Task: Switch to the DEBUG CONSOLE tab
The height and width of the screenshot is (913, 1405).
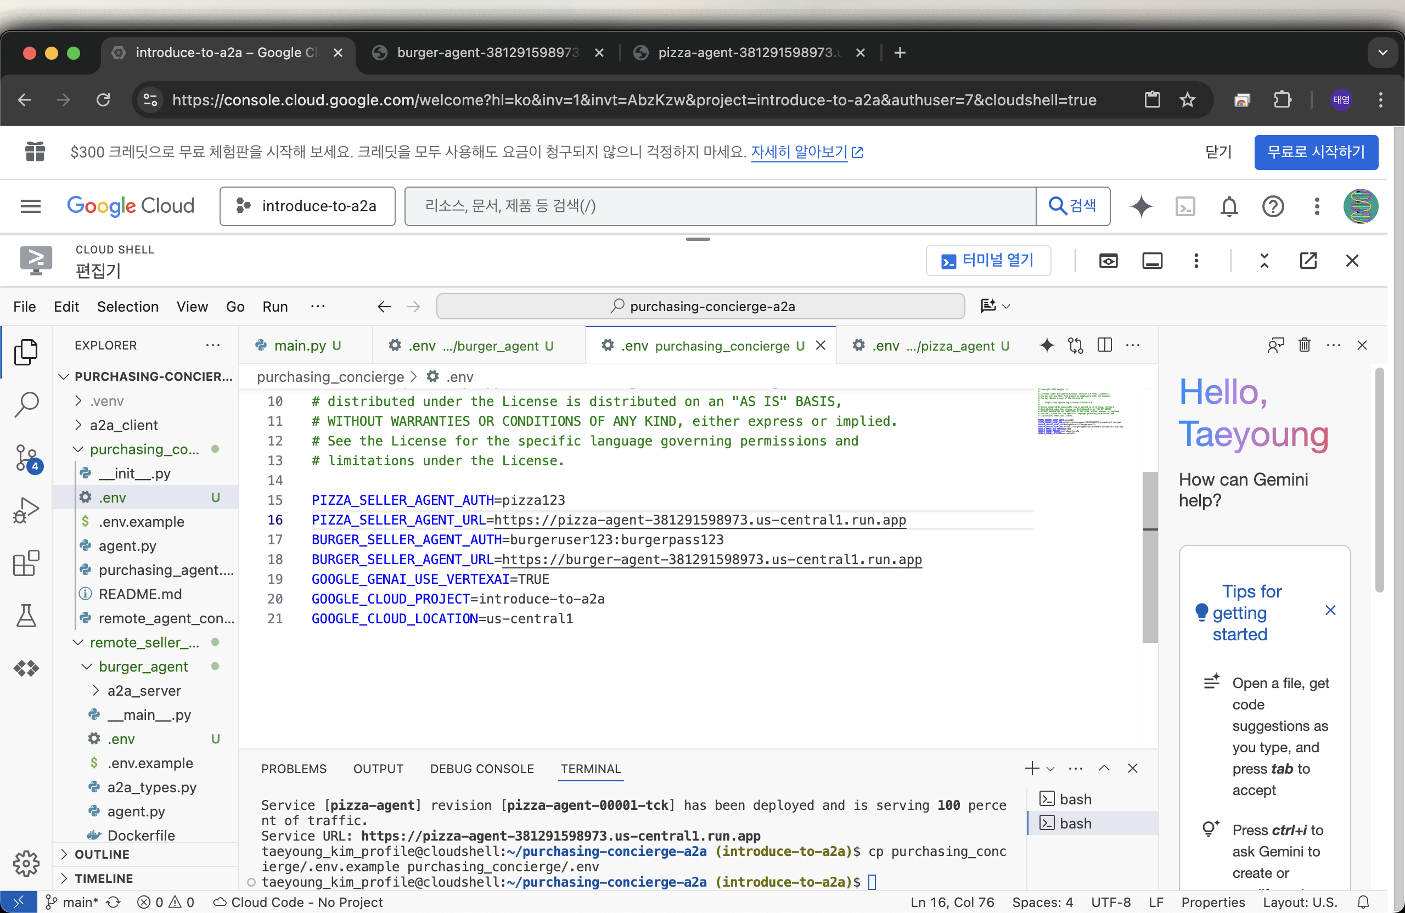Action: tap(482, 768)
